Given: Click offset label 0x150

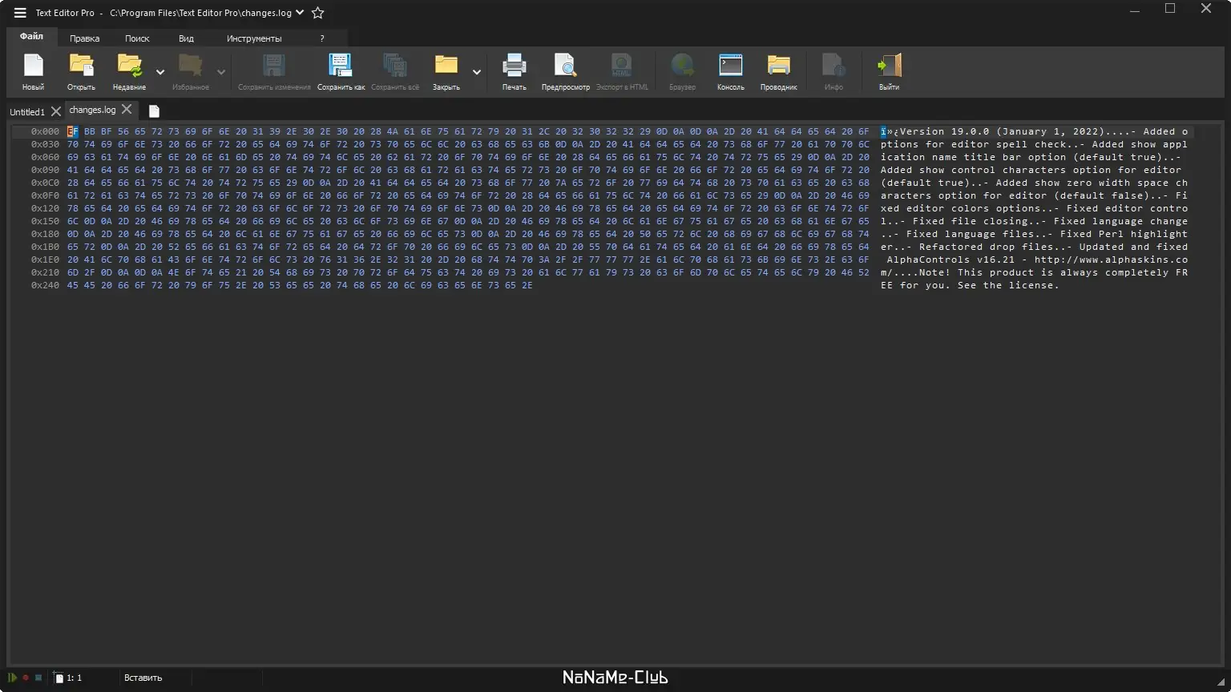Looking at the screenshot, I should tap(45, 221).
